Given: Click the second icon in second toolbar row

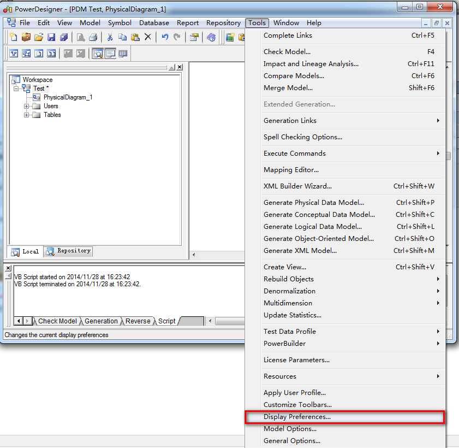Looking at the screenshot, I should [x=26, y=54].
